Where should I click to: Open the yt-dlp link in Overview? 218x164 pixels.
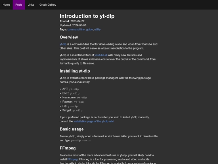tap(63, 44)
